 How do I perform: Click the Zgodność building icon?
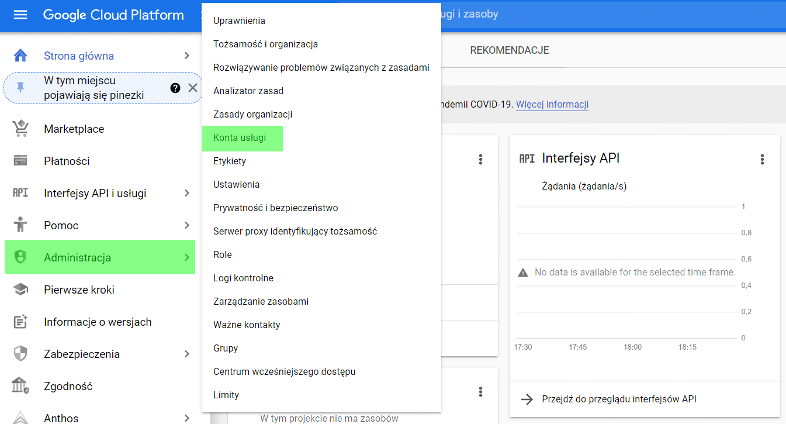(x=20, y=386)
